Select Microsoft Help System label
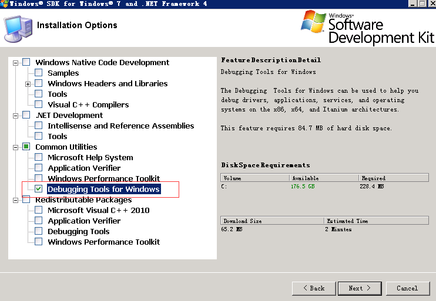The width and height of the screenshot is (436, 301). [x=90, y=157]
